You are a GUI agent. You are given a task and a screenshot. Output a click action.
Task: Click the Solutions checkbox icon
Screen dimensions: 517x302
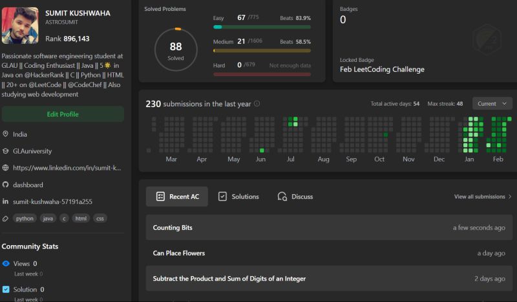(222, 196)
